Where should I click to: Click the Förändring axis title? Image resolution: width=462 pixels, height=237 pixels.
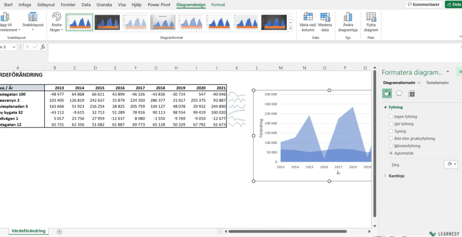pyautogui.click(x=261, y=128)
